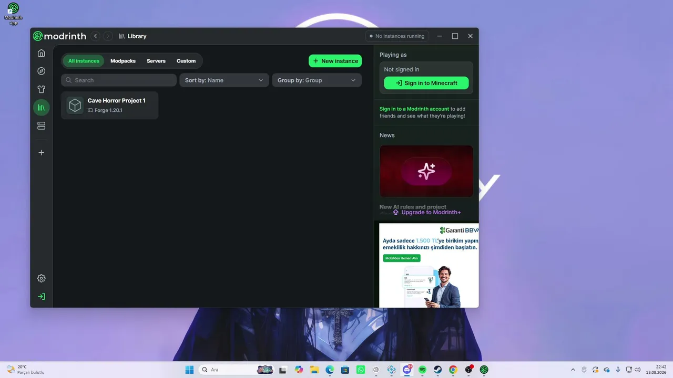Open the Windows Start menu
The image size is (673, 378).
pos(189,370)
